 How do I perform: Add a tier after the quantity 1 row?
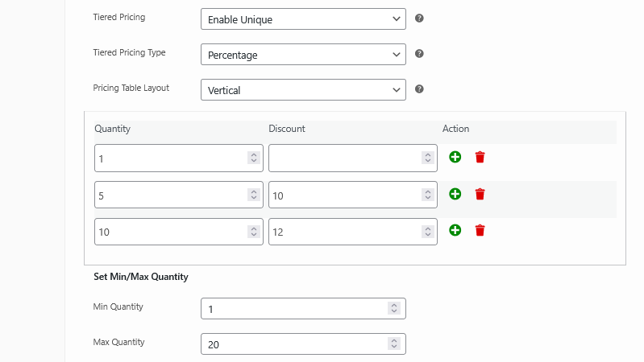pyautogui.click(x=455, y=157)
